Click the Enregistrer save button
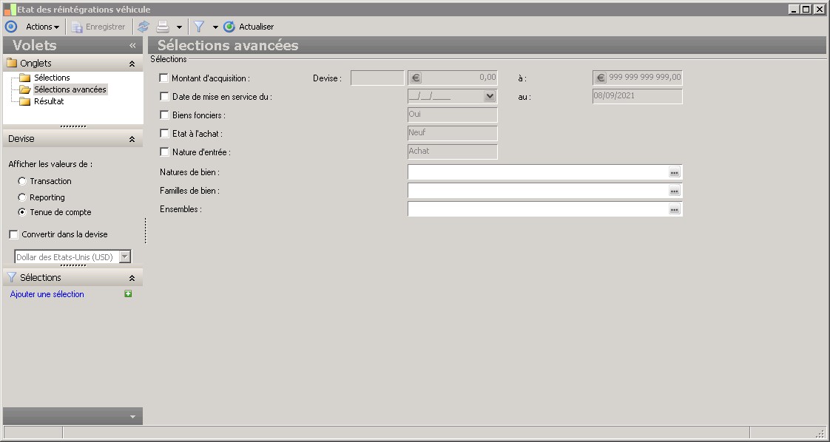The height and width of the screenshot is (442, 830). (98, 27)
